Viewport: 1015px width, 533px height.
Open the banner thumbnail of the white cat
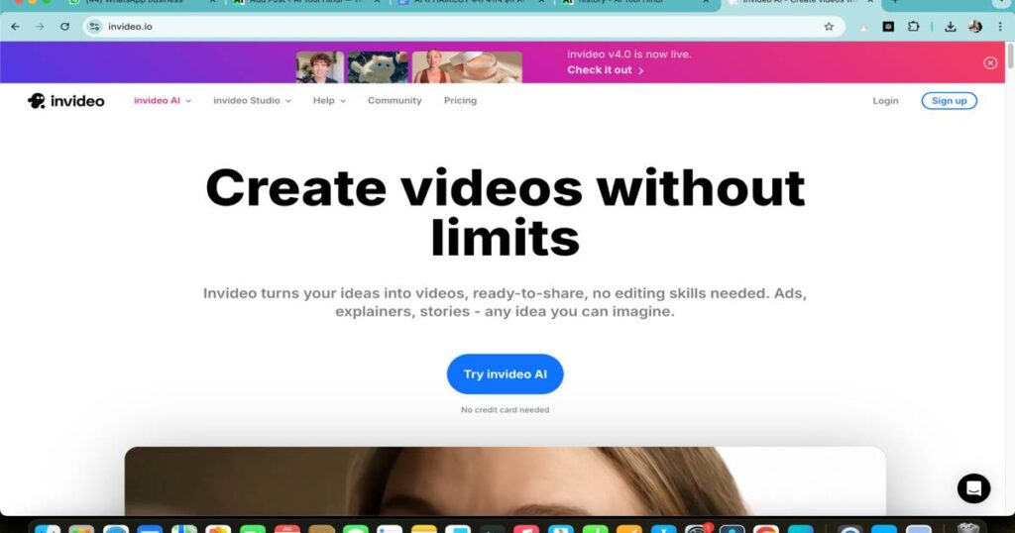coord(378,67)
